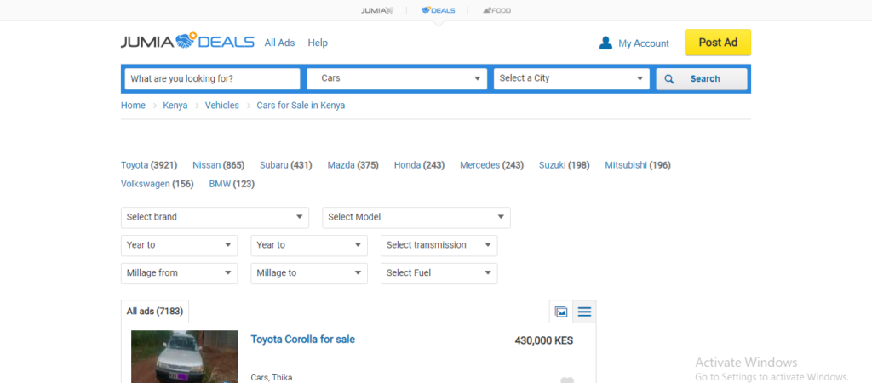
Task: Open the Millage from dropdown
Action: [179, 273]
